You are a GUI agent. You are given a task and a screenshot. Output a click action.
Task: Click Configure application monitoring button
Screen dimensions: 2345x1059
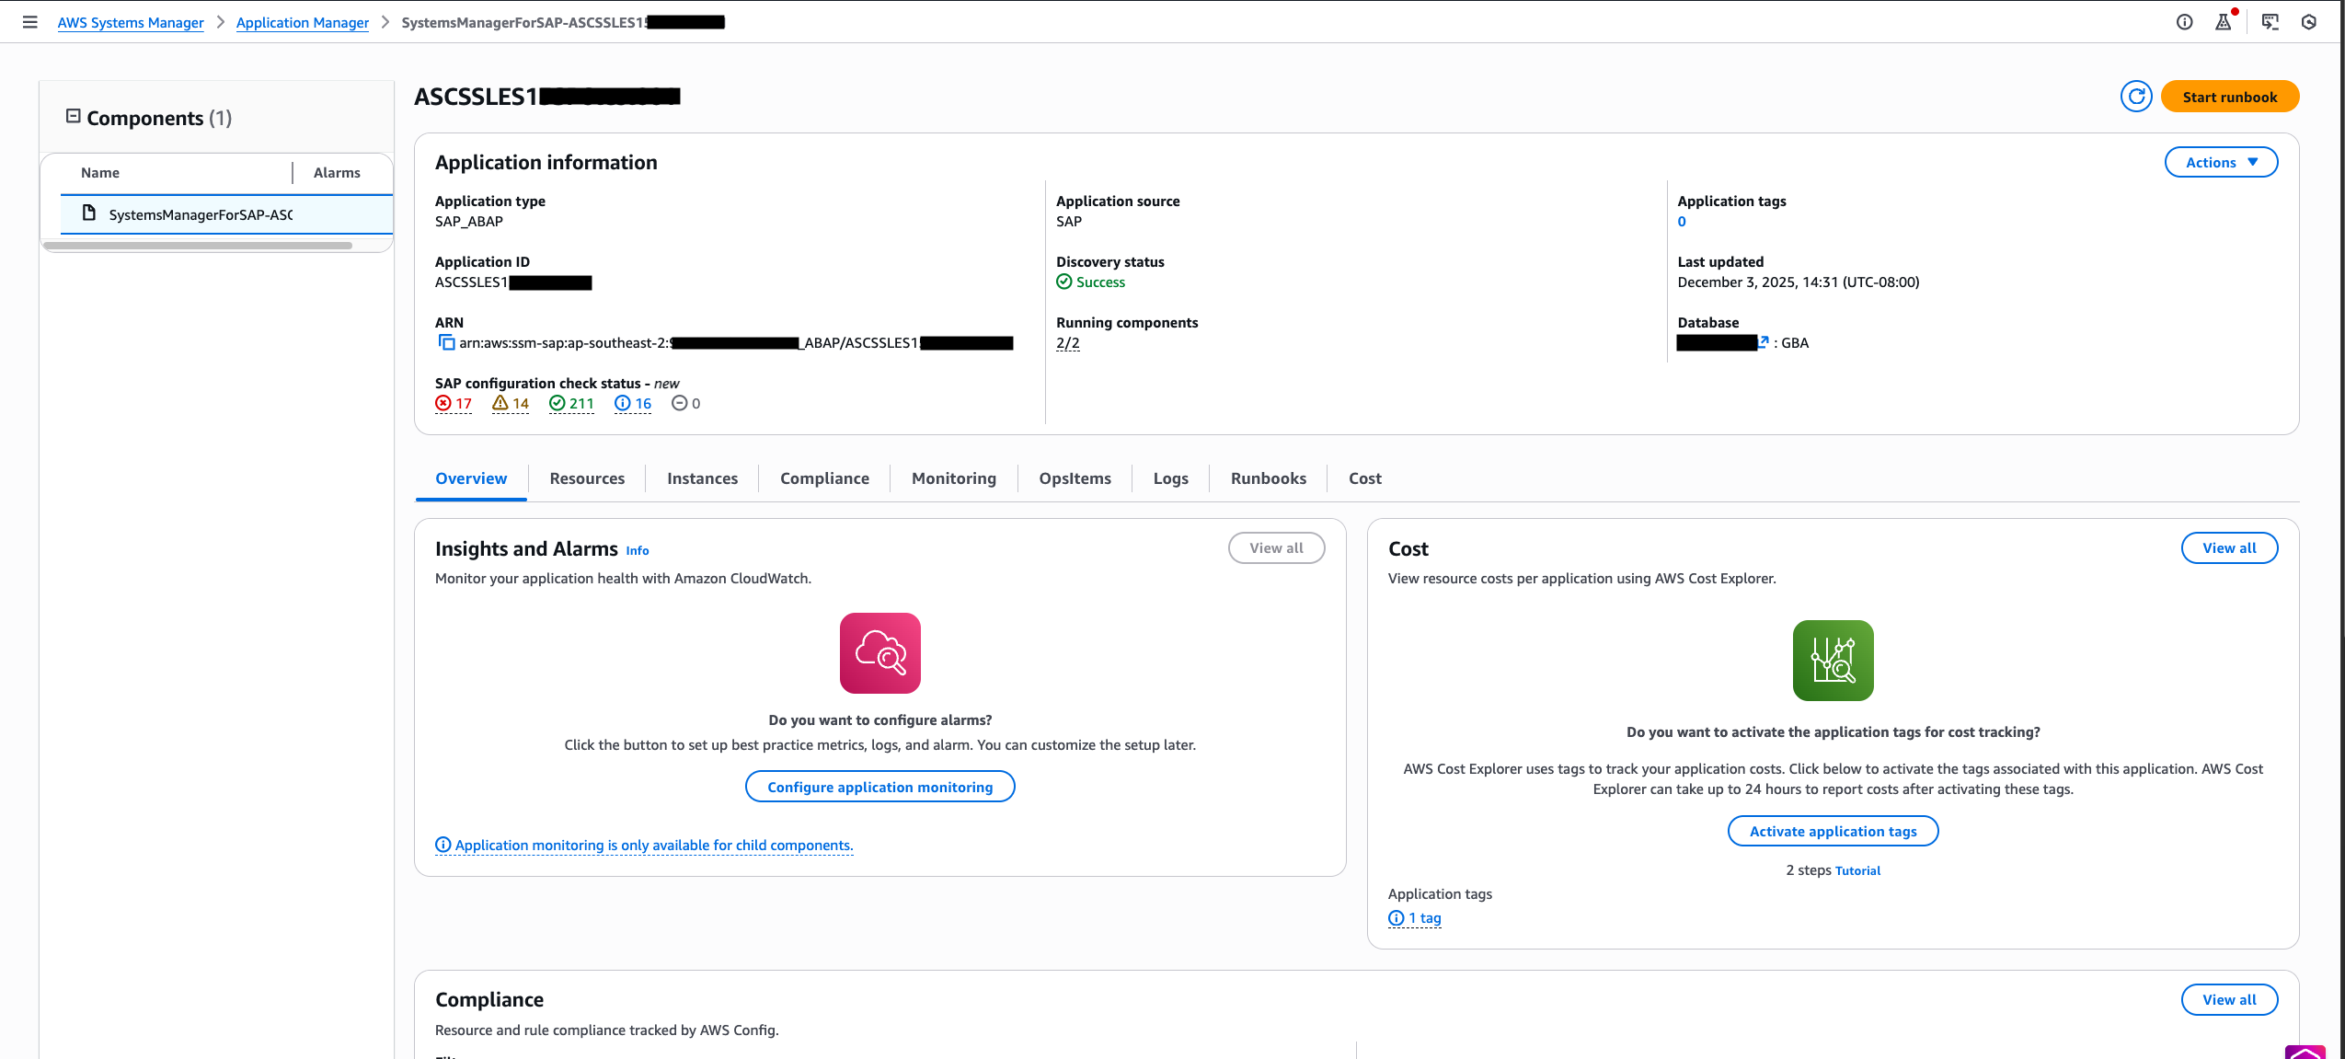pyautogui.click(x=879, y=788)
